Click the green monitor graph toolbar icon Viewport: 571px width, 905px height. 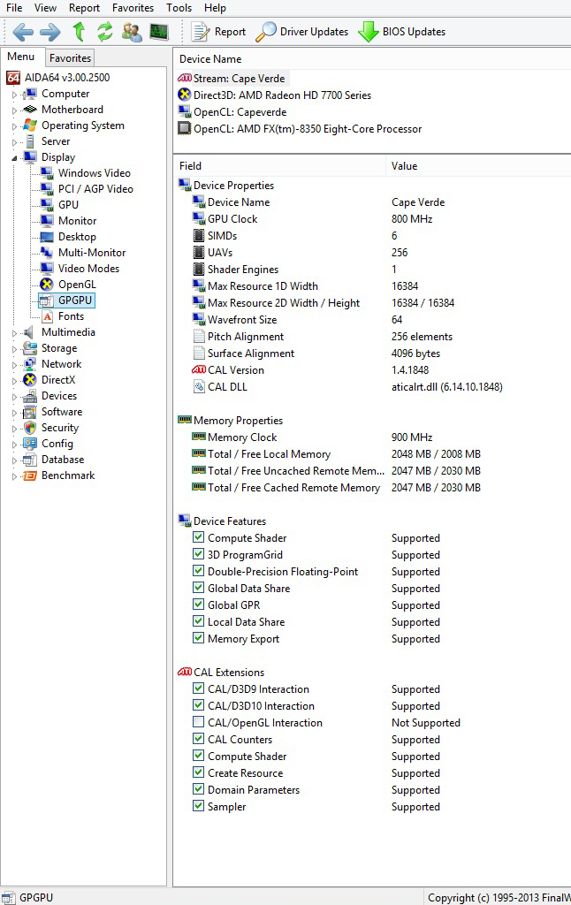(x=159, y=32)
